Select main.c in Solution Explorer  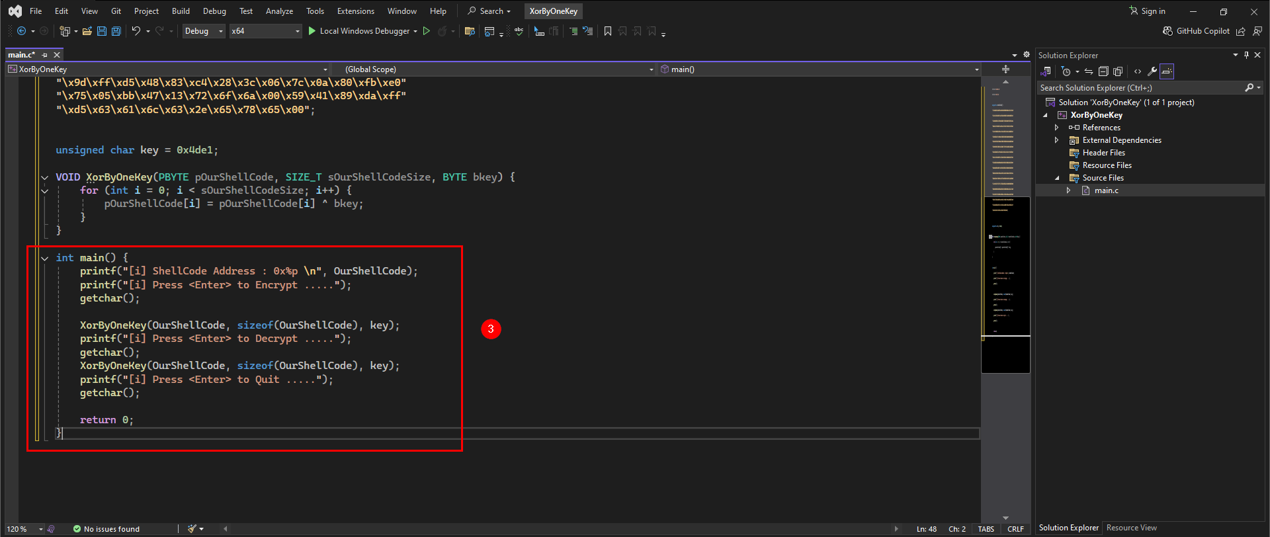(1106, 190)
